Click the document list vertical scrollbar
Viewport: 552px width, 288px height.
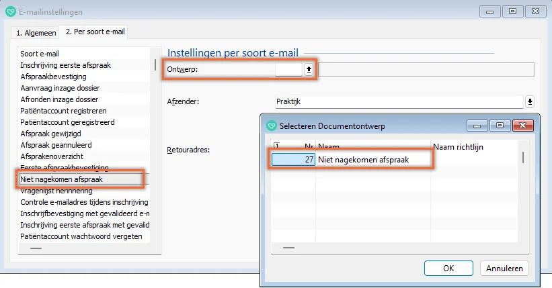point(523,157)
